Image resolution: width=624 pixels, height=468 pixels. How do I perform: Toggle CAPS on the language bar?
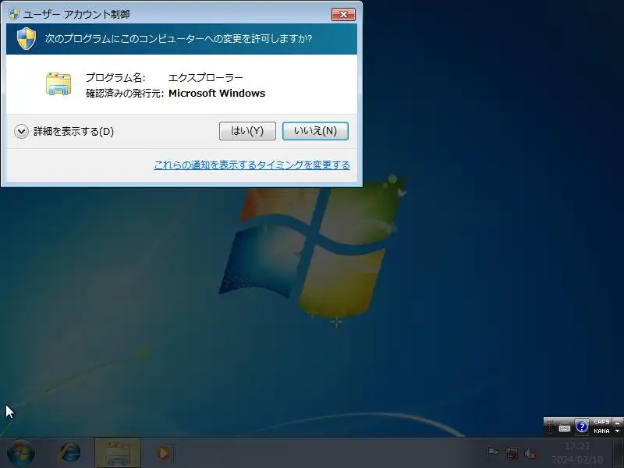click(x=601, y=422)
